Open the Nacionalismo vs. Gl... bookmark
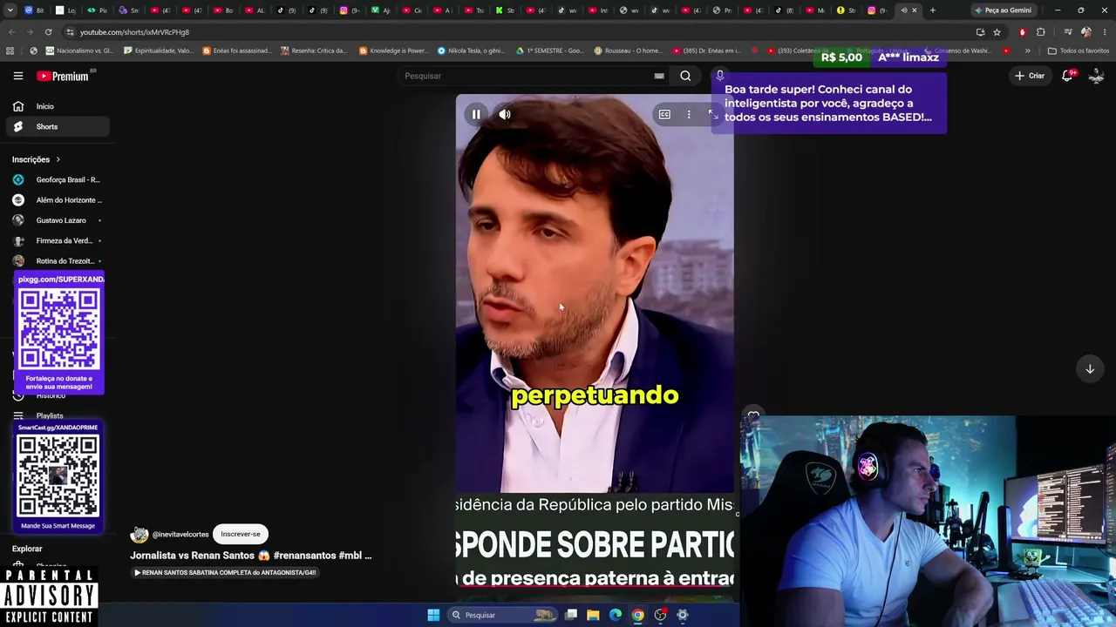The width and height of the screenshot is (1116, 627). pos(79,51)
